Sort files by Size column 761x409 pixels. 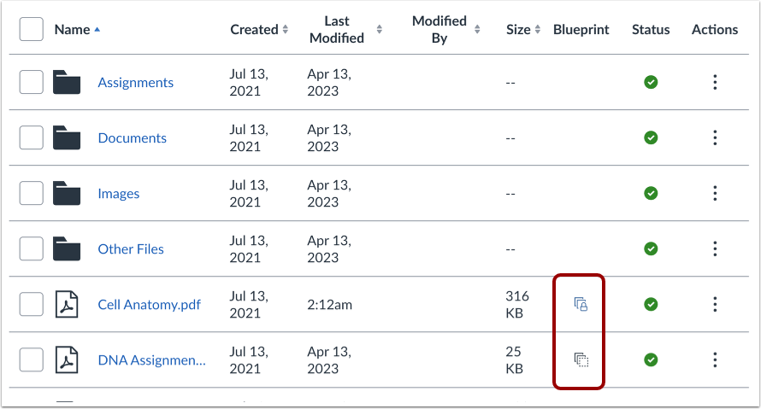coord(523,30)
